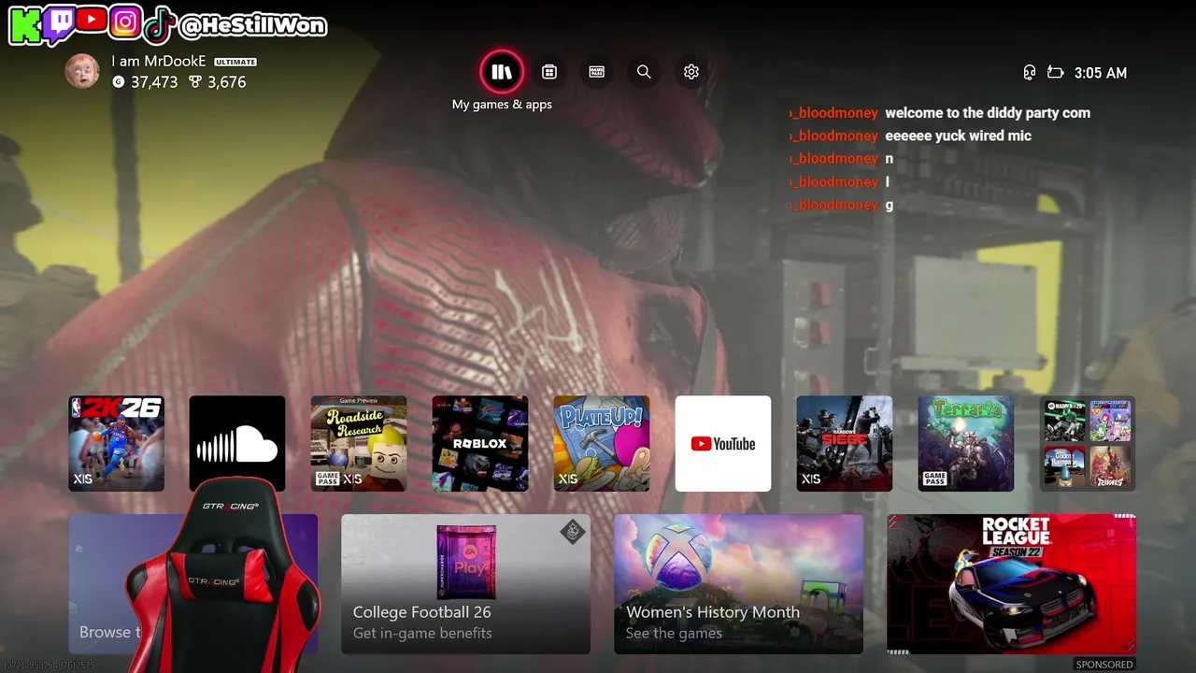Click the gamertag I am MrDookE
Screen dimensions: 1196x673
[x=159, y=61]
